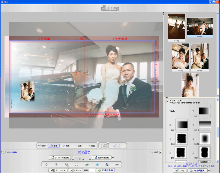Viewport: 220px width, 173px height.
Task: Select the なし (none) mask radio button
Action: [170, 111]
